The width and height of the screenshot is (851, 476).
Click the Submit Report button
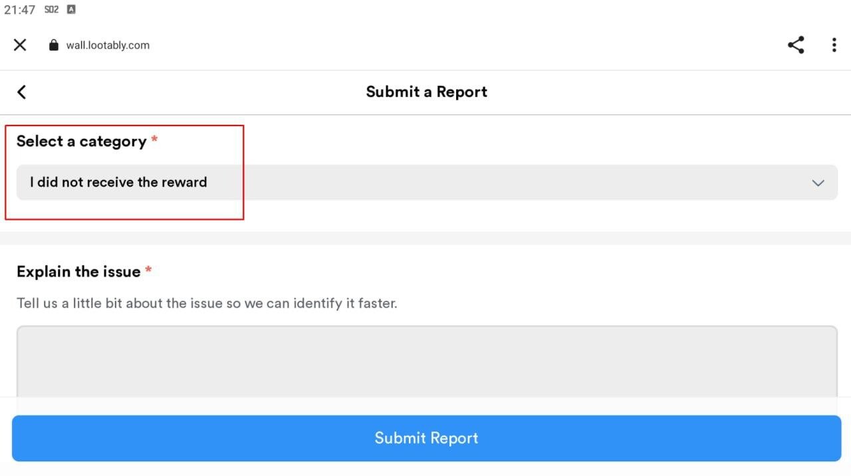click(427, 438)
